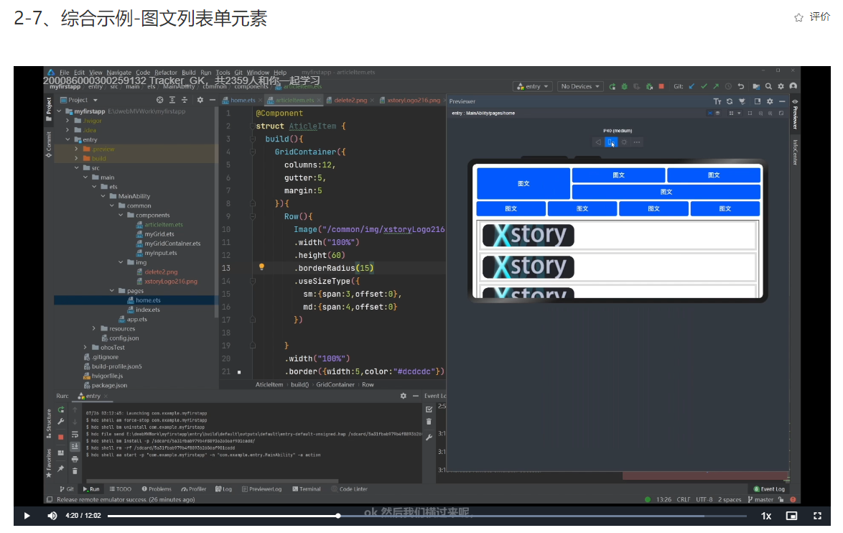Open the Code Linter tool window

pyautogui.click(x=350, y=489)
